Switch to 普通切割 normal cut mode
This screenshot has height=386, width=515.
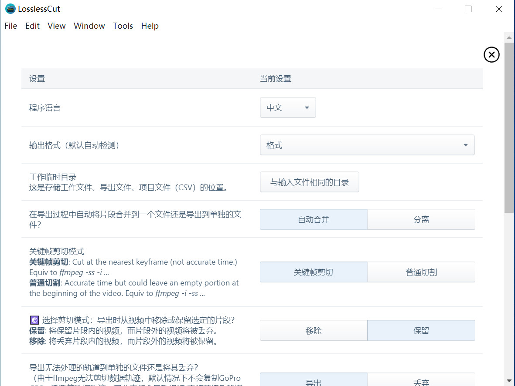click(x=421, y=272)
